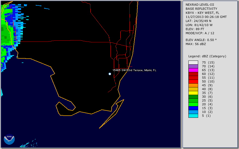Select the 50 dBZ bright red swatch
This screenshot has width=239, height=149.
tap(193, 81)
